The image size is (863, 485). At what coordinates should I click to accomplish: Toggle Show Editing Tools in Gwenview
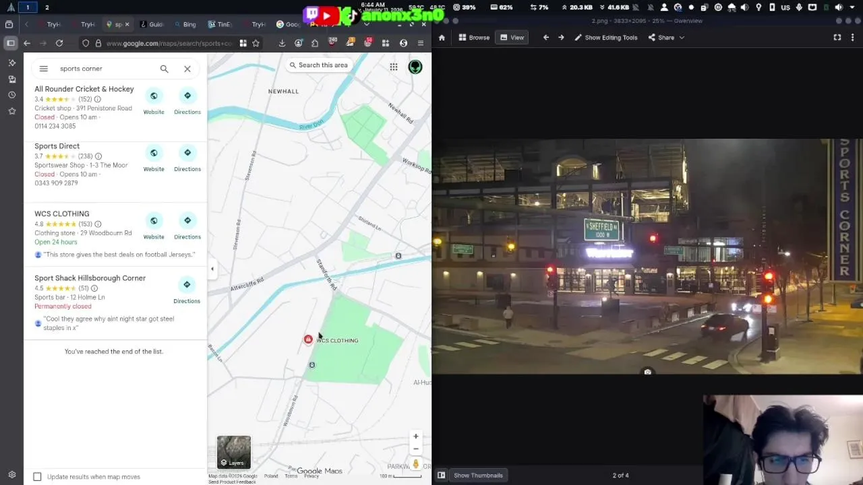point(605,38)
